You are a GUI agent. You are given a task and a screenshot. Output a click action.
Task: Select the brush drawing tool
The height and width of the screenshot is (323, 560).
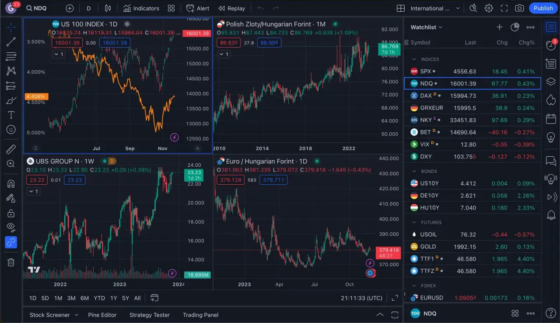pos(11,101)
